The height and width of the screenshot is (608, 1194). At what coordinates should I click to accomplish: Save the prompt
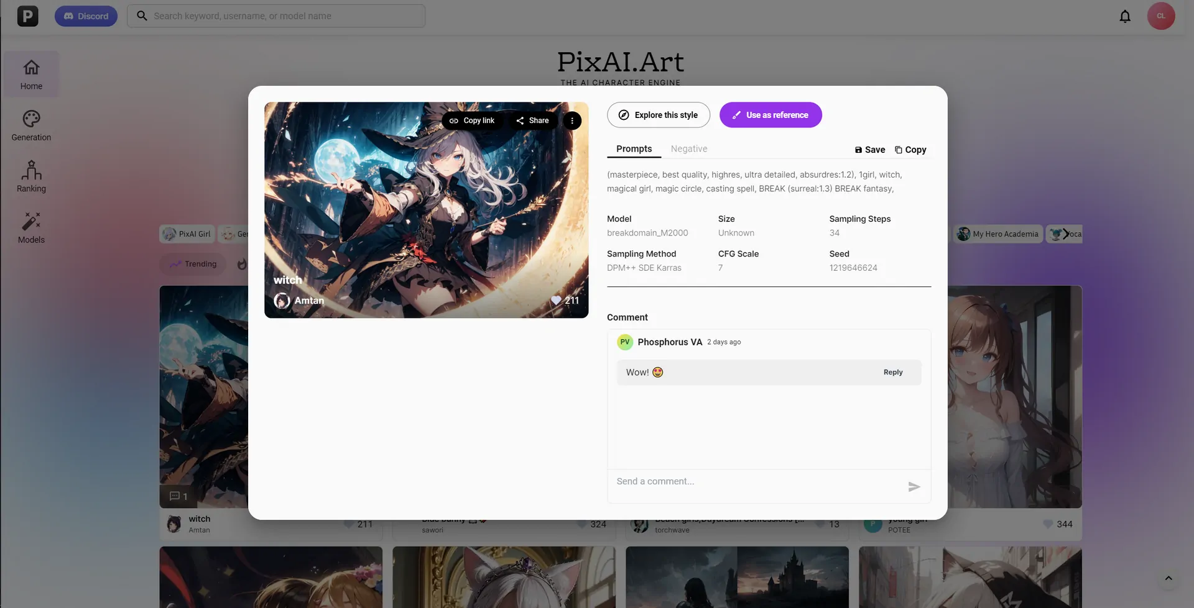(870, 150)
